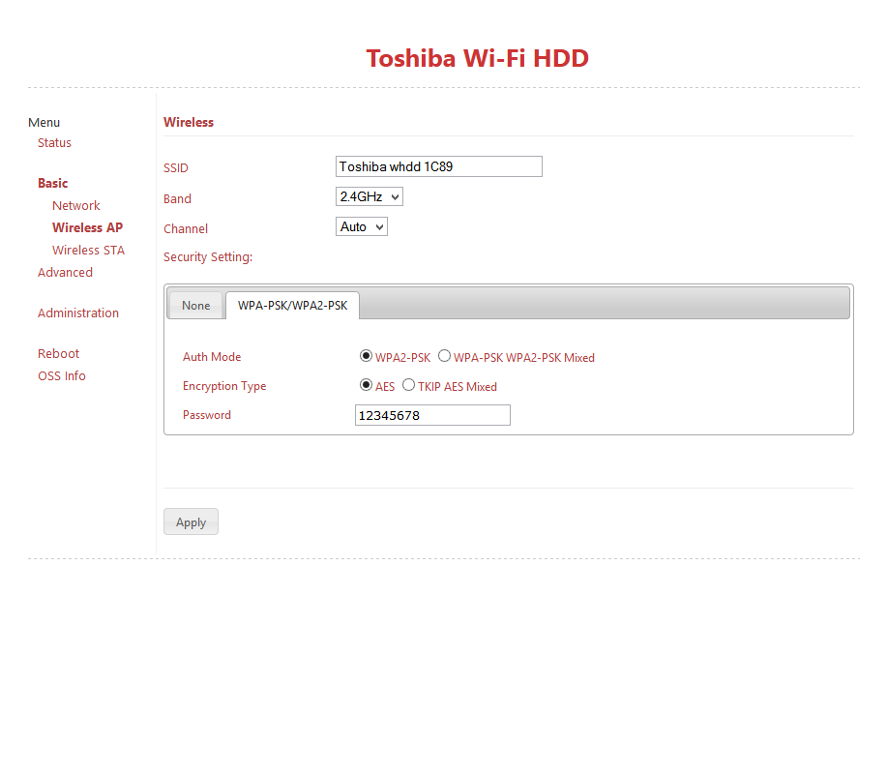Open the Band dropdown showing 2.4GHz
The width and height of the screenshot is (887, 774).
tap(370, 196)
